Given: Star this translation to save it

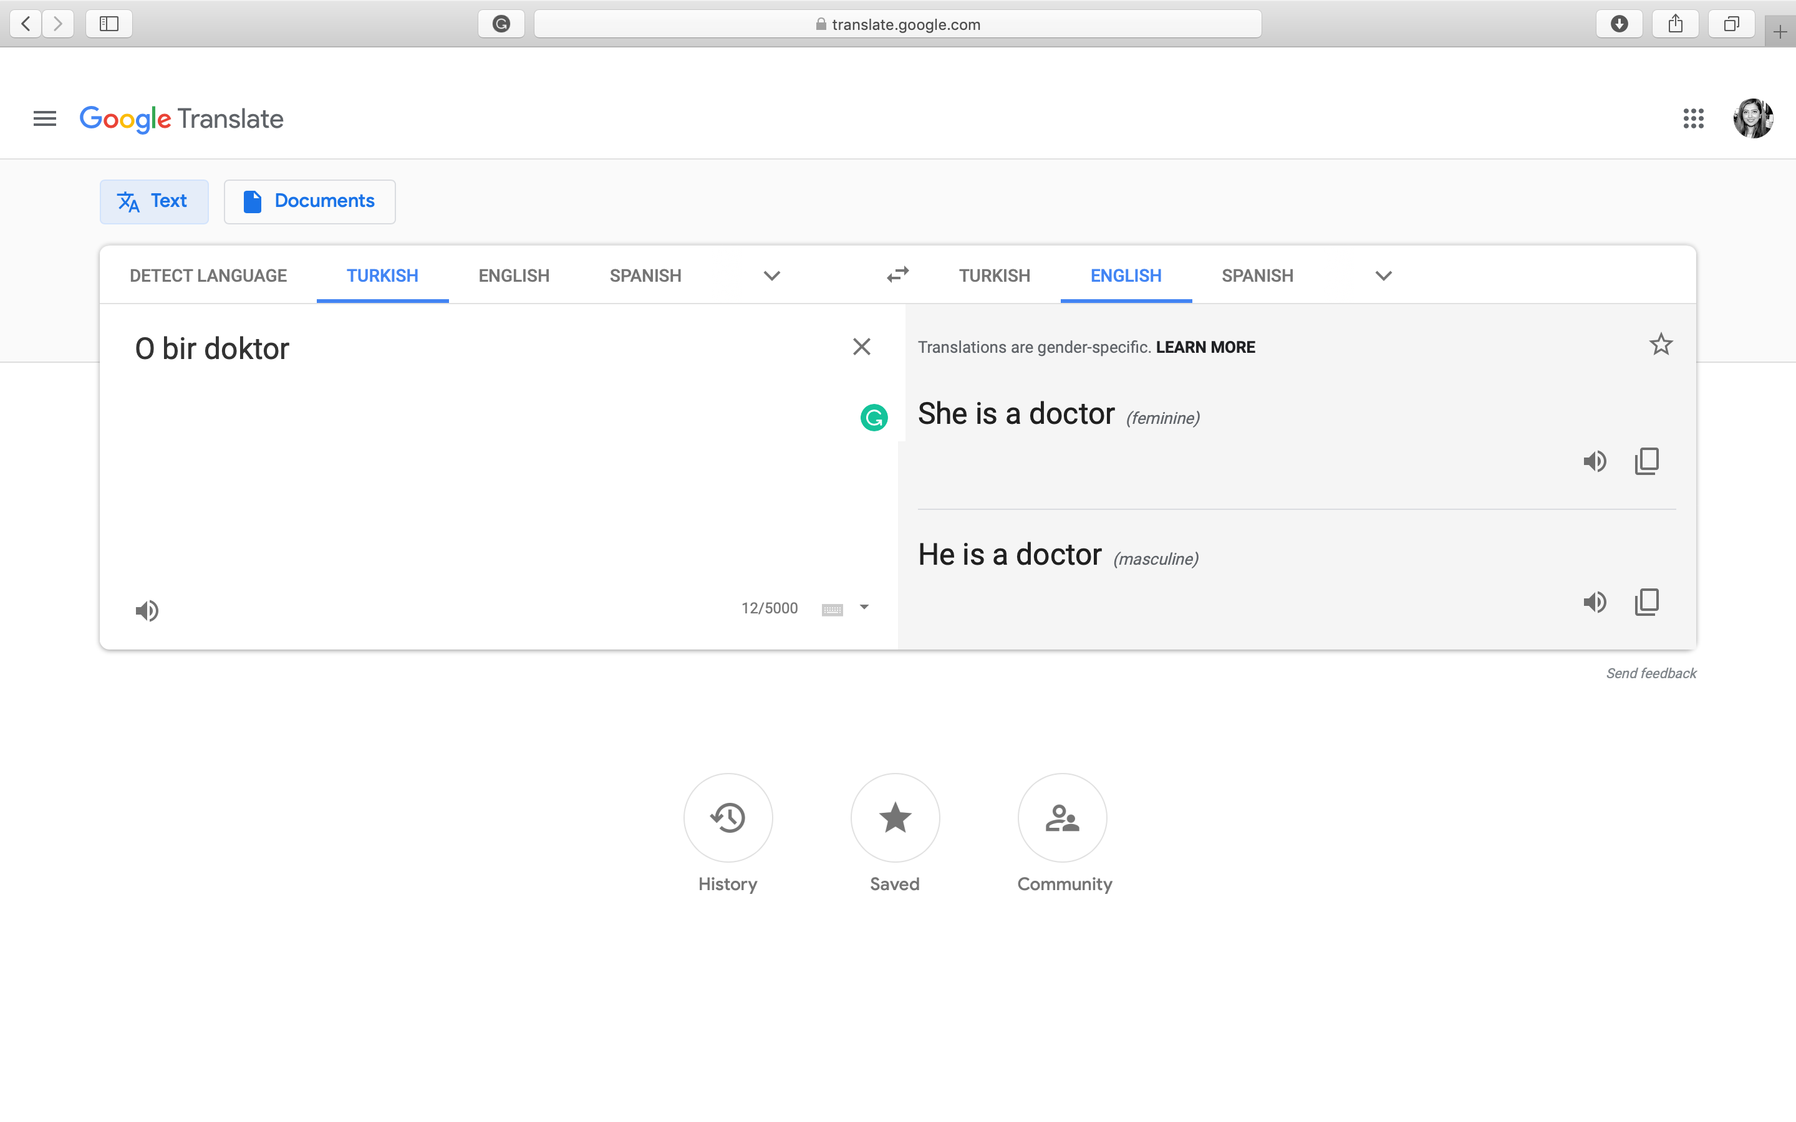Looking at the screenshot, I should tap(1660, 344).
